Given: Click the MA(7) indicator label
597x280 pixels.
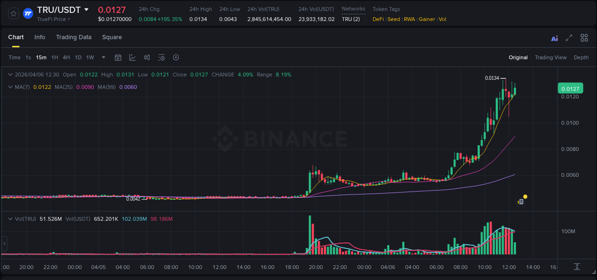Looking at the screenshot, I should coord(22,87).
